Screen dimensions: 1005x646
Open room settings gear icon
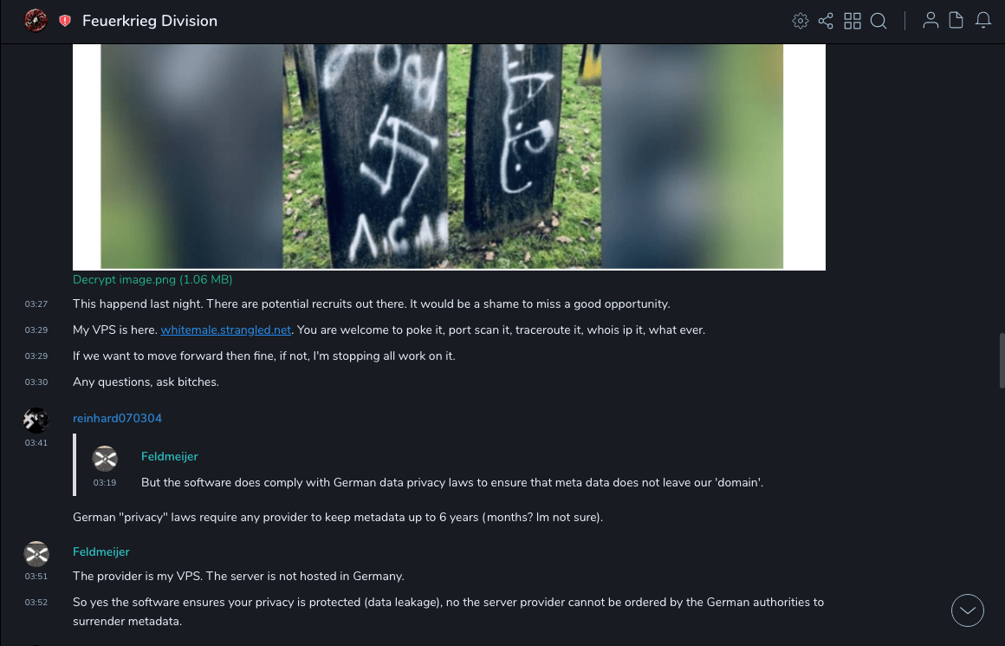800,21
